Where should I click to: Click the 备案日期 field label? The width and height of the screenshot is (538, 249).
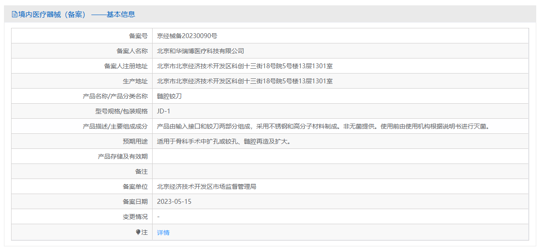[135, 202]
